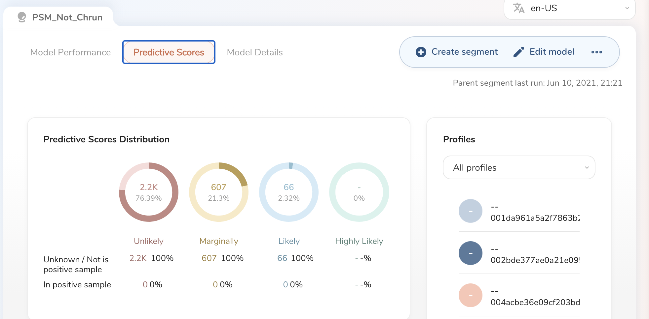Select avatar of profile 004acbe36e09cf203bd
Viewport: 649px width, 319px height.
point(470,295)
